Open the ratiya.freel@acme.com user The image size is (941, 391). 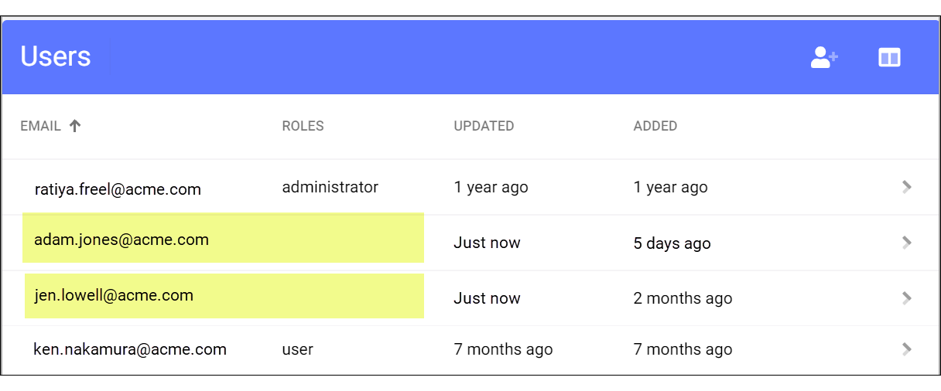tap(118, 189)
